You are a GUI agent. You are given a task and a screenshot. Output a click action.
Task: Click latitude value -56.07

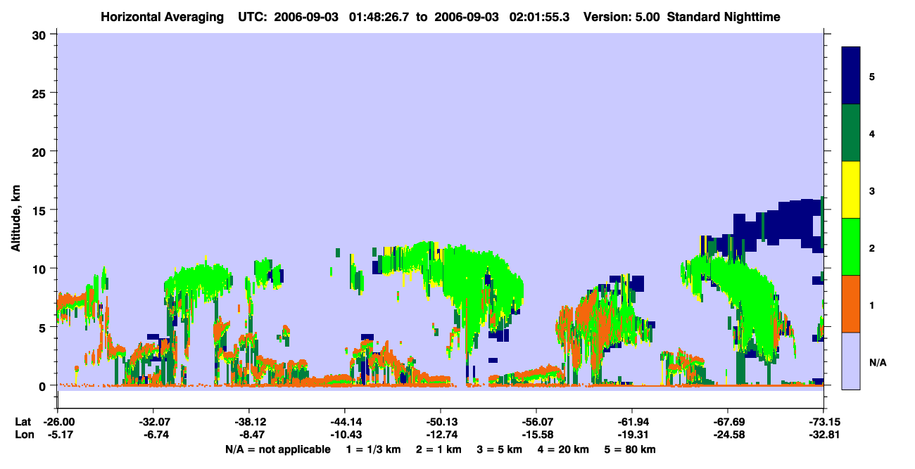(x=536, y=422)
